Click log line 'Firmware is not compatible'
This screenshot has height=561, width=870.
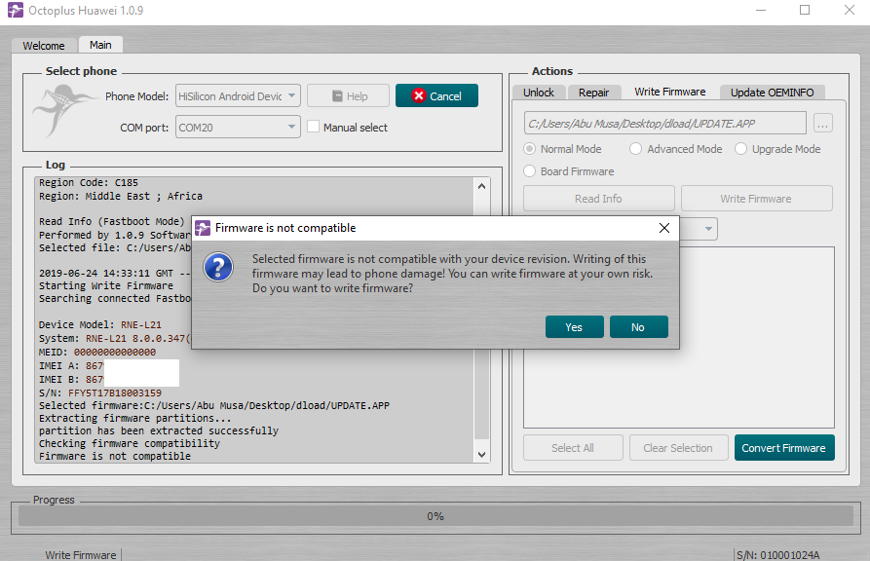[115, 456]
